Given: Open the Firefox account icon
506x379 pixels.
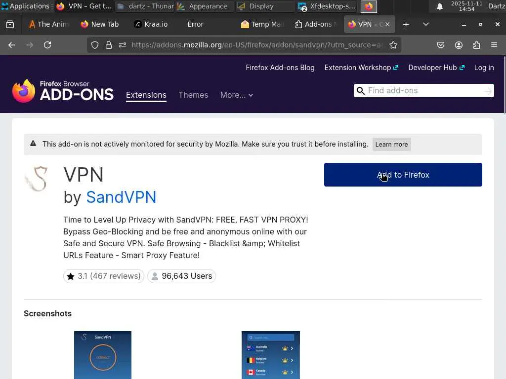Looking at the screenshot, I should [x=459, y=45].
